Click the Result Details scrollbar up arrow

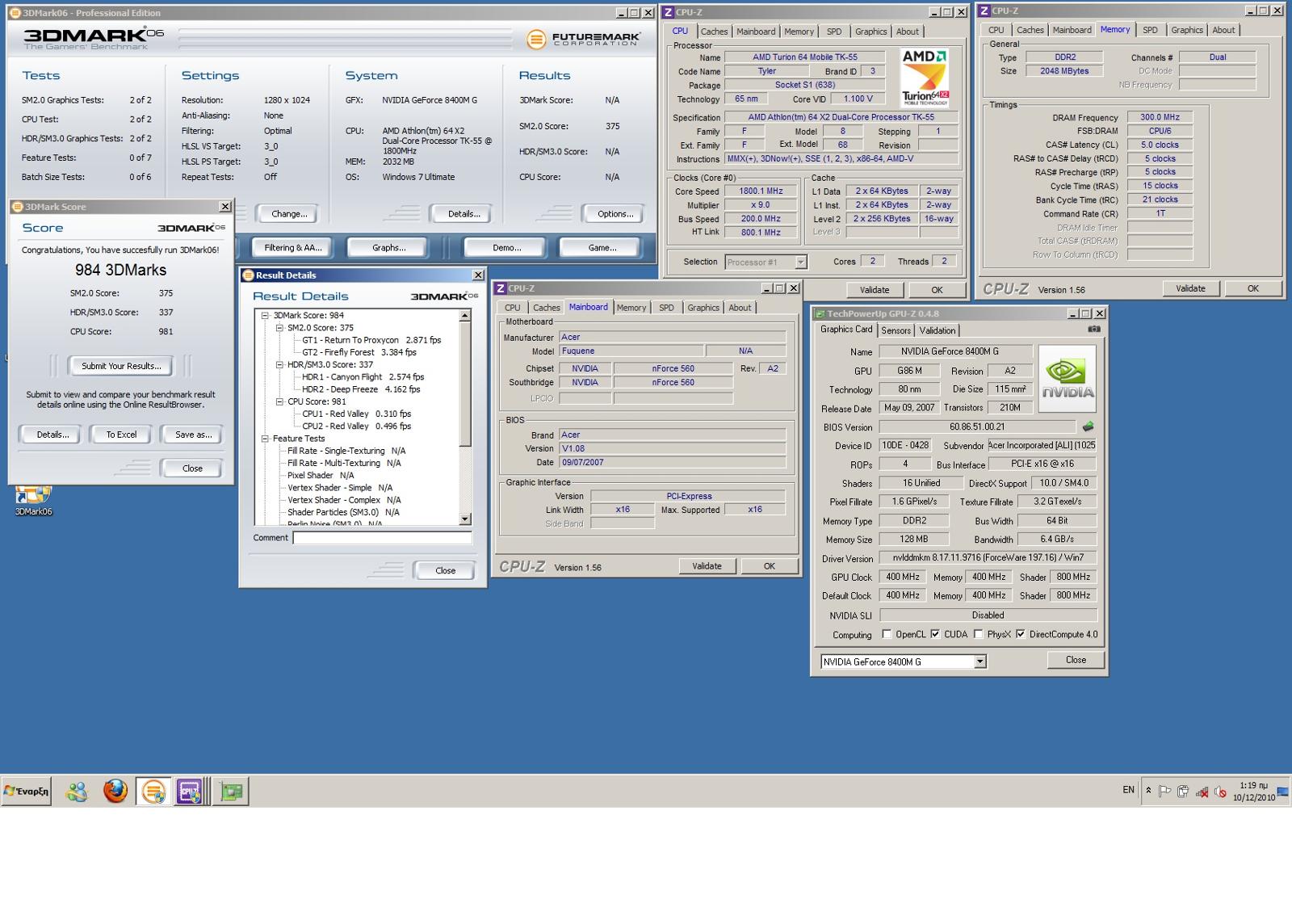tap(465, 316)
